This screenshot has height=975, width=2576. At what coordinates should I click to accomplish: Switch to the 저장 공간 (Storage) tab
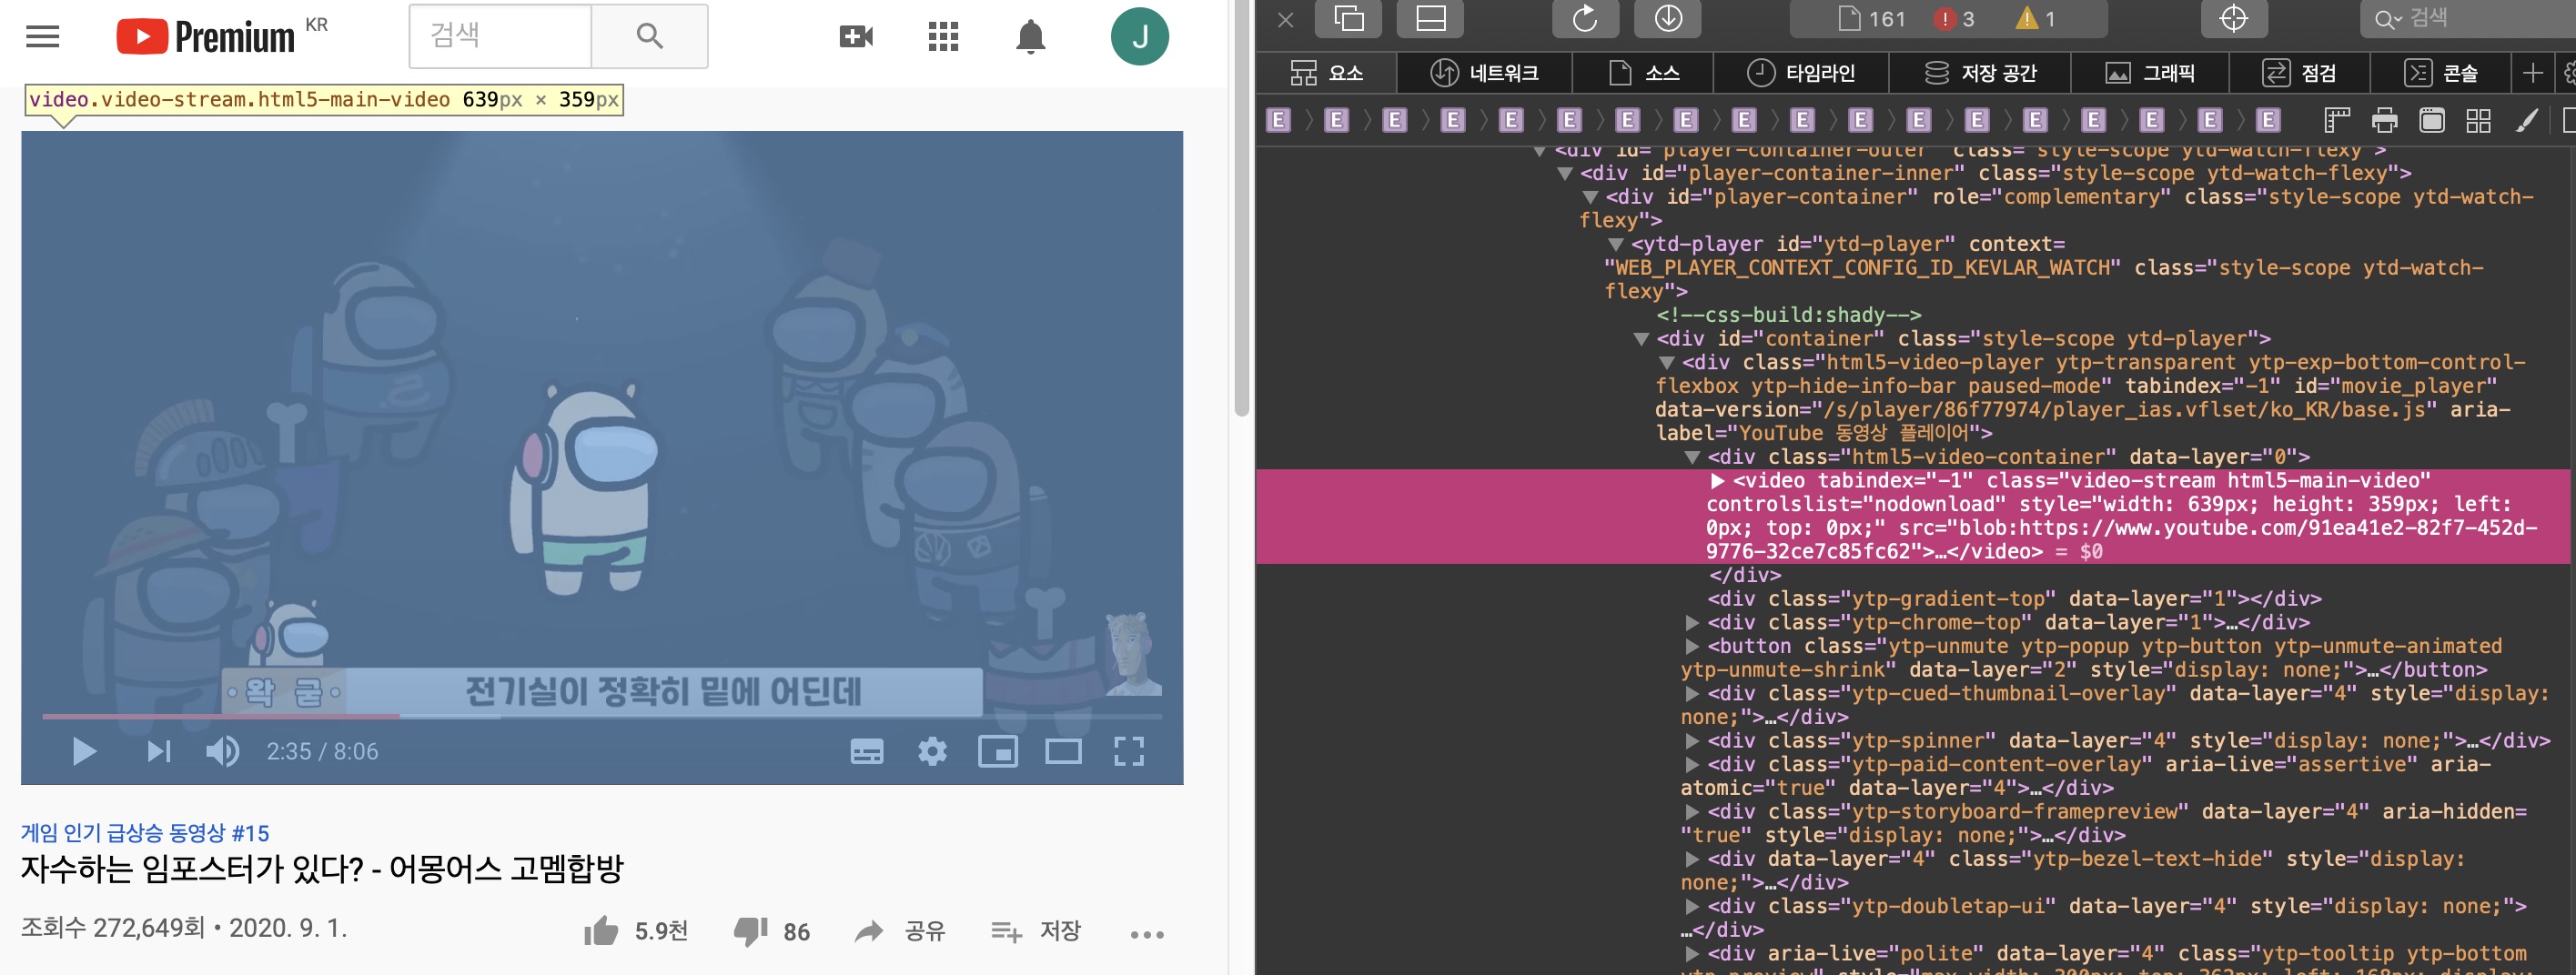(x=1980, y=73)
